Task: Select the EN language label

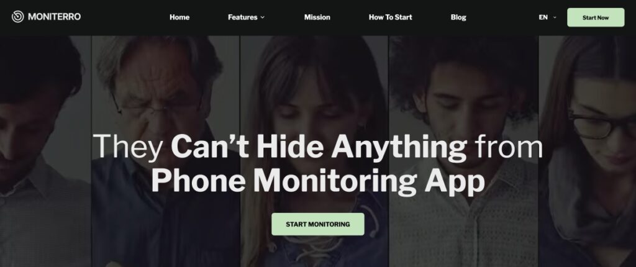Action: pyautogui.click(x=543, y=17)
